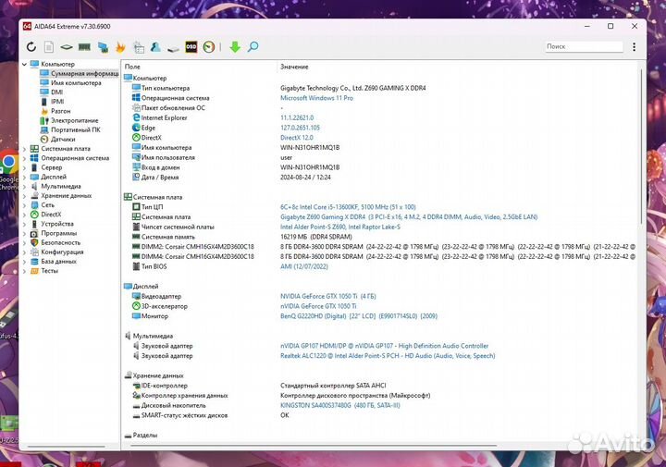This screenshot has width=666, height=467.
Task: Click the magnifier search icon in toolbar
Action: (x=253, y=46)
